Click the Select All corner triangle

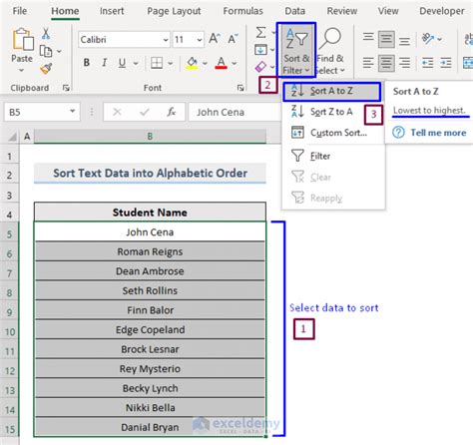pyautogui.click(x=12, y=137)
